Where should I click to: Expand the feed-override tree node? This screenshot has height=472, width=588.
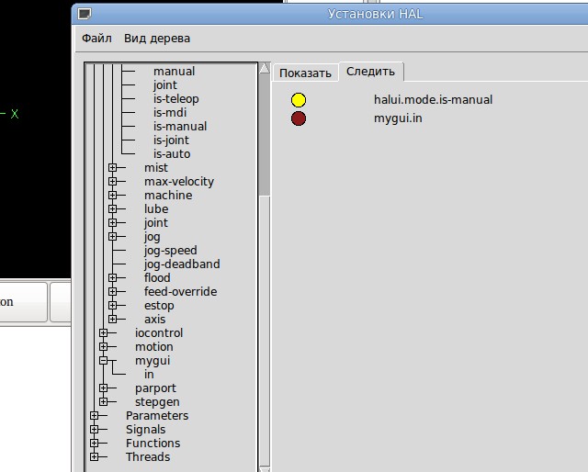[112, 292]
